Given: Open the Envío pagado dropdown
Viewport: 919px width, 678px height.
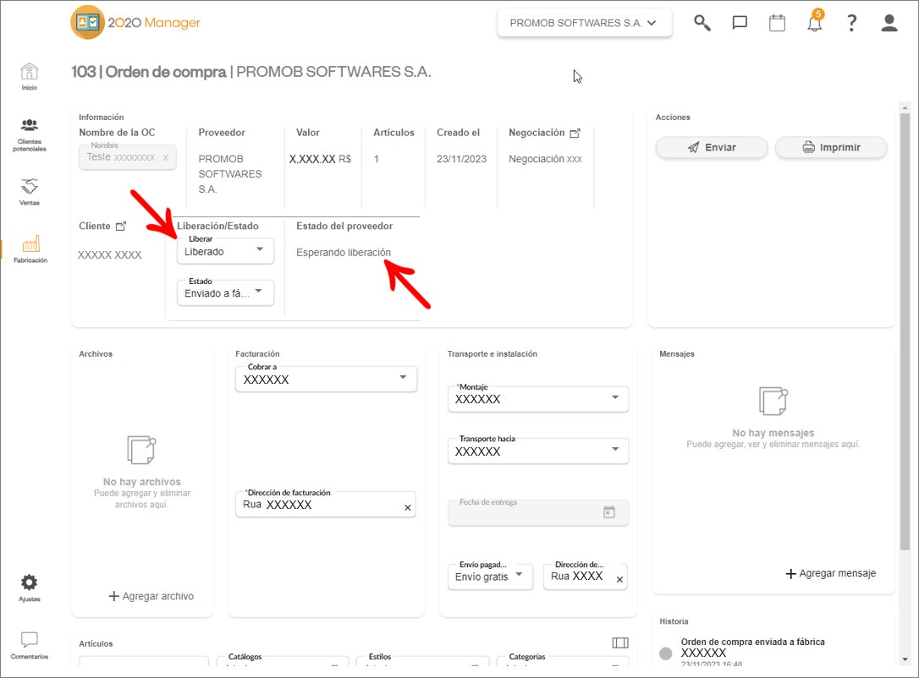Looking at the screenshot, I should 490,577.
